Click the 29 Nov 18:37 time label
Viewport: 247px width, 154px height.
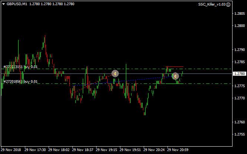click(x=83, y=150)
